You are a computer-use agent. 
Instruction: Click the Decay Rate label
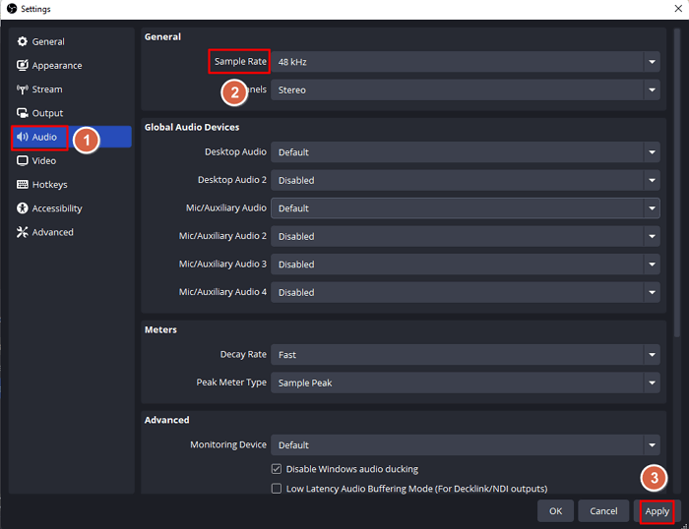tap(243, 354)
